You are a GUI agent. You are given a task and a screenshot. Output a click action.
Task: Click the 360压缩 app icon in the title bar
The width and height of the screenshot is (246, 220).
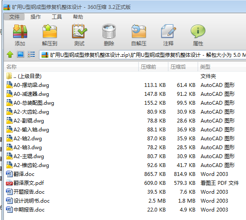[7, 7]
